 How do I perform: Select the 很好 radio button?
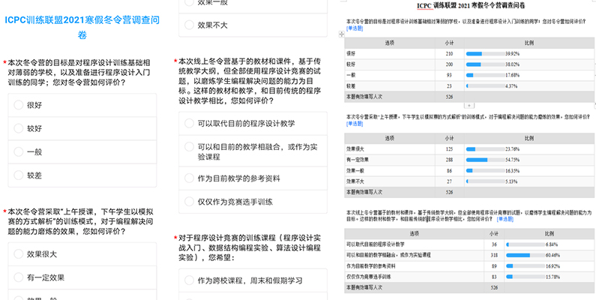[19, 105]
